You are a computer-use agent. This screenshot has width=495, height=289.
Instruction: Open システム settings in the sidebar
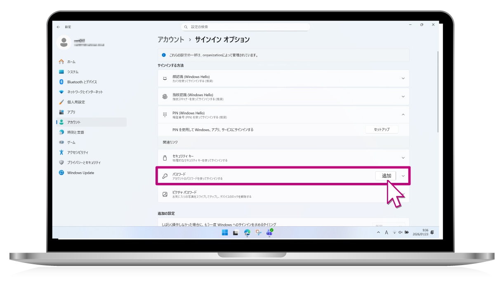[73, 72]
